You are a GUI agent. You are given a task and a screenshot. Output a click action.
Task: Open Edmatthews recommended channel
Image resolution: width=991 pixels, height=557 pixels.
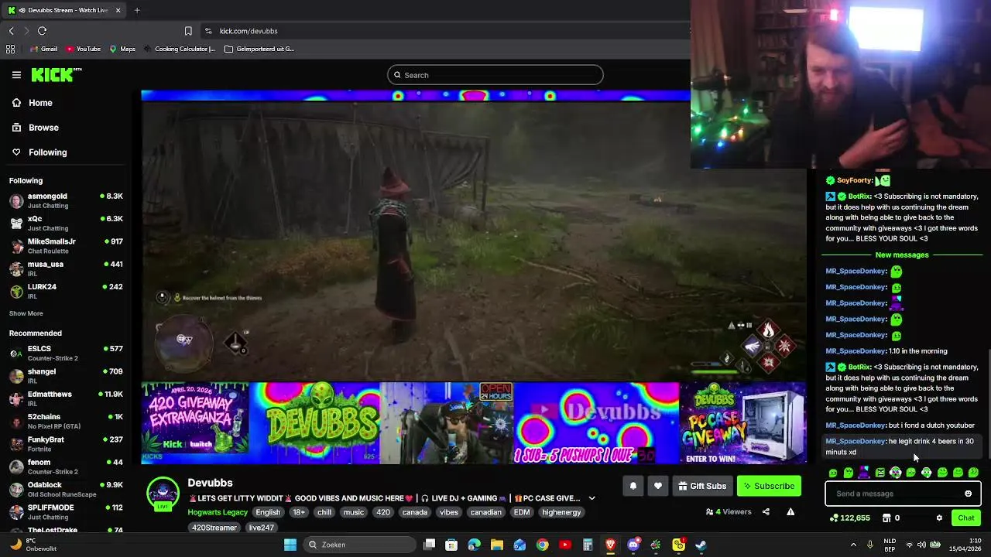pyautogui.click(x=66, y=398)
